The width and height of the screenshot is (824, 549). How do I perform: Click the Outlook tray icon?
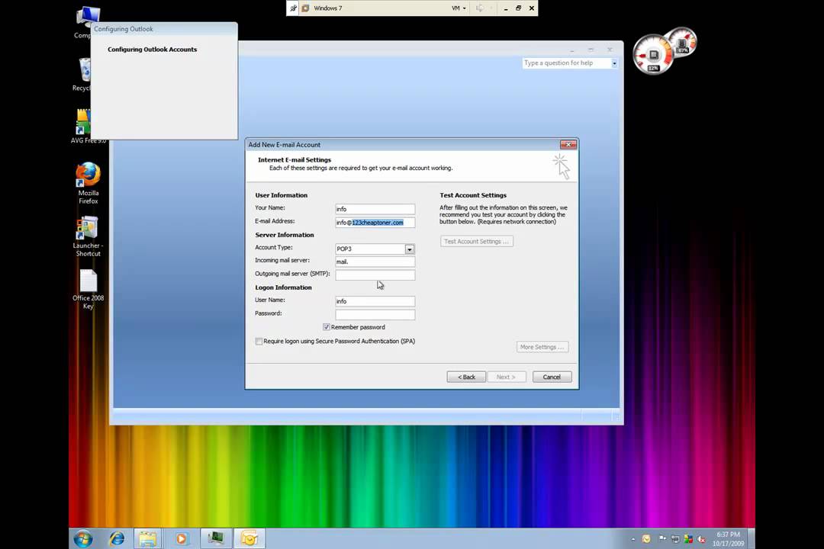pyautogui.click(x=646, y=539)
